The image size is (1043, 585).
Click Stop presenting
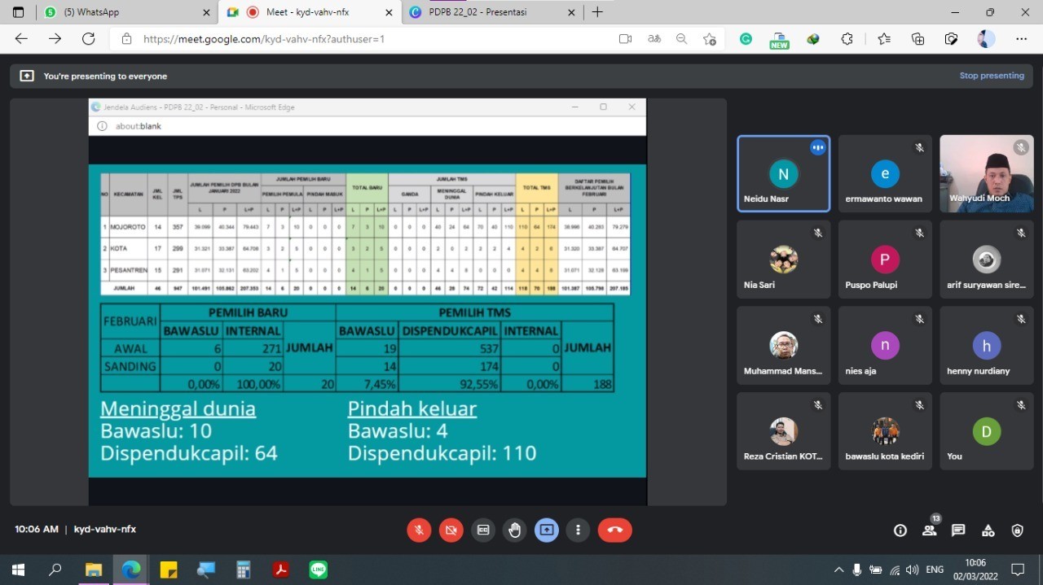pos(991,76)
